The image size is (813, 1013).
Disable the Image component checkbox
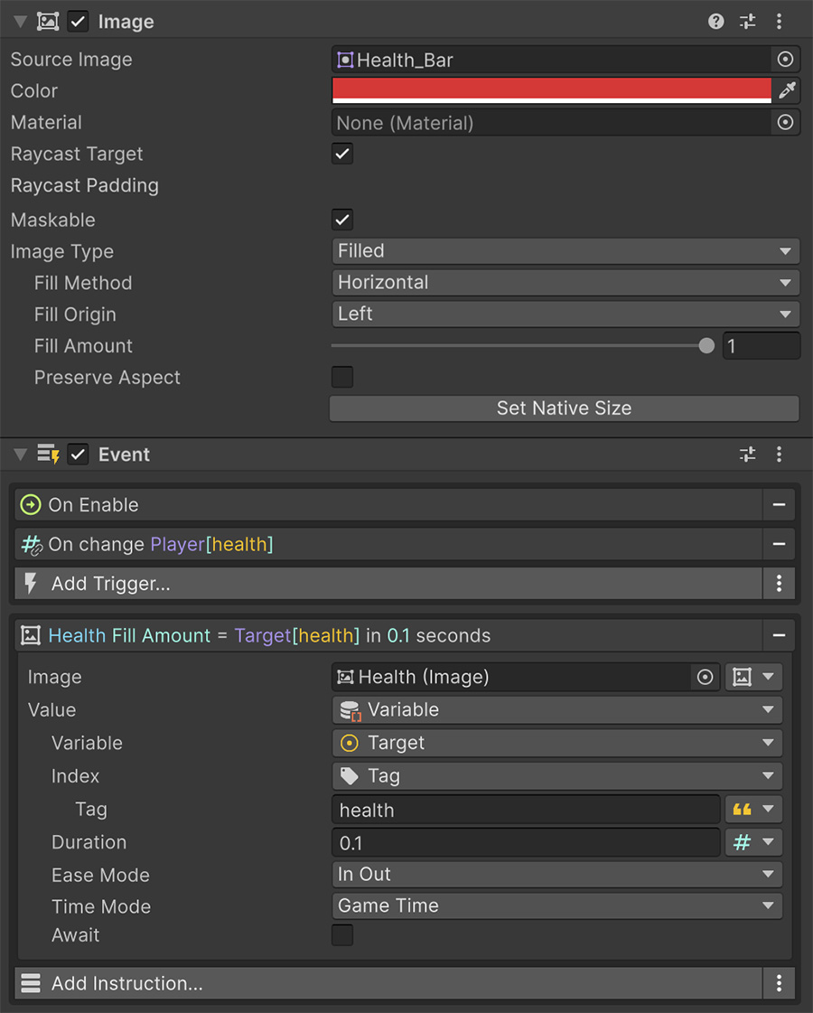[78, 22]
